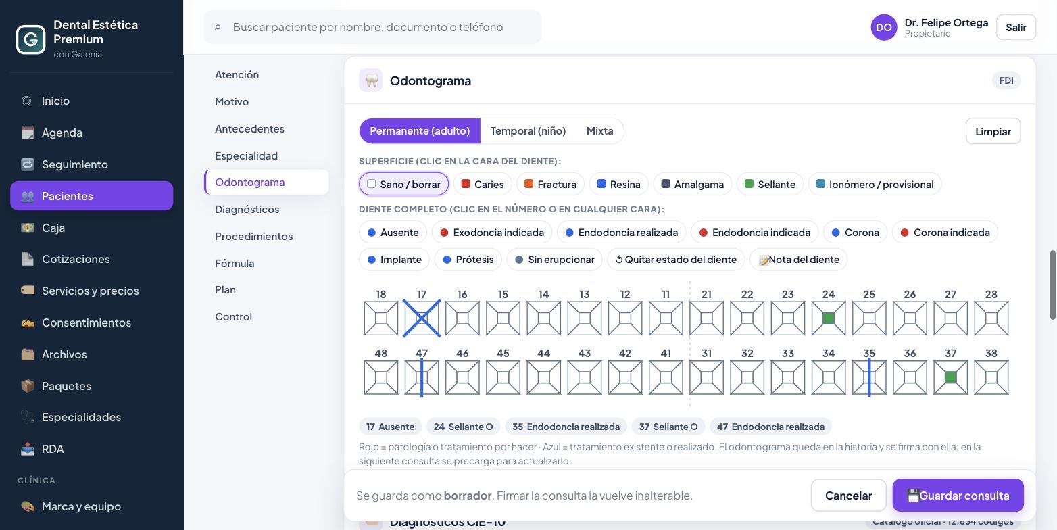Choose the Ausente whole-tooth state
Viewport: 1057px width, 530px height.
coord(393,233)
